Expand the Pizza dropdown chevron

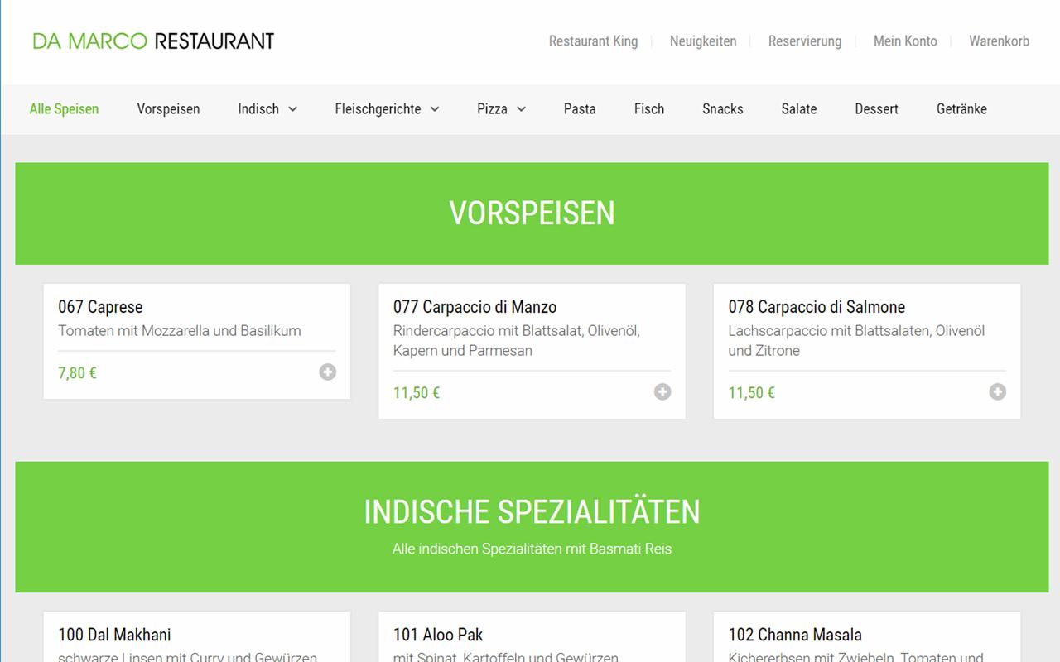(x=521, y=109)
